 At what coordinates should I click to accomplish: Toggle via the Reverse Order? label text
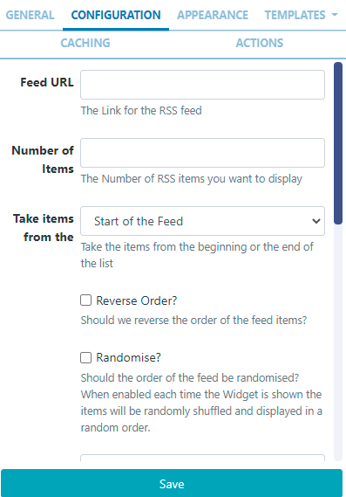click(137, 300)
